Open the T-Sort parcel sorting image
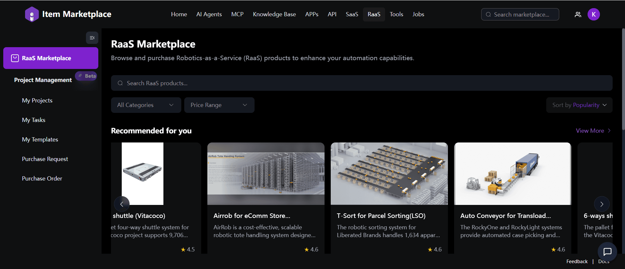 click(x=389, y=174)
